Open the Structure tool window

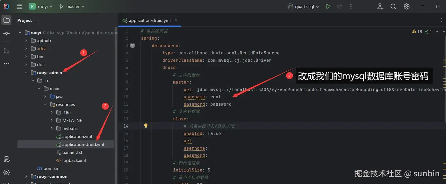coord(6,50)
